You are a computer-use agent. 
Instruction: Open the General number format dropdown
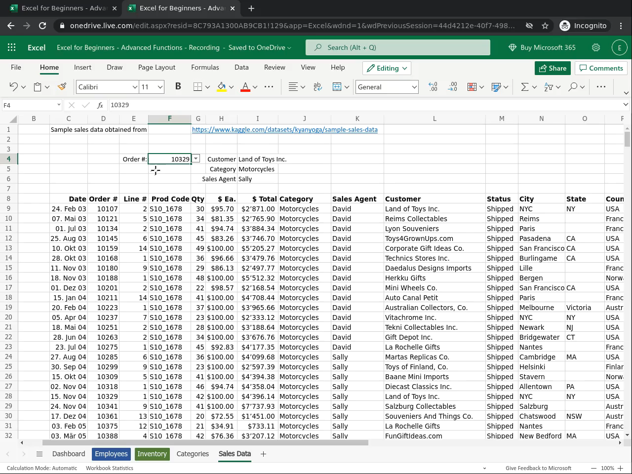414,87
